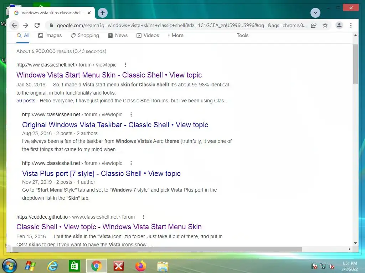Image resolution: width=365 pixels, height=273 pixels.
Task: Click the scrollbar up arrow
Action: point(355,35)
